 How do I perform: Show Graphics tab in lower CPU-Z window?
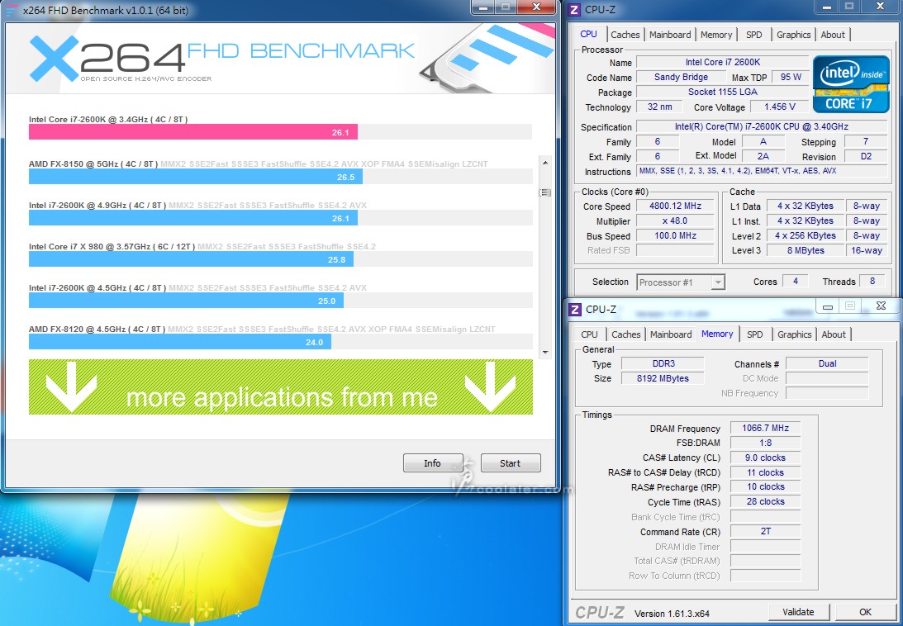[x=794, y=334]
